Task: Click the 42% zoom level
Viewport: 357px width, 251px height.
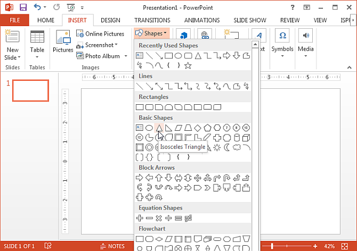Action: click(x=329, y=246)
